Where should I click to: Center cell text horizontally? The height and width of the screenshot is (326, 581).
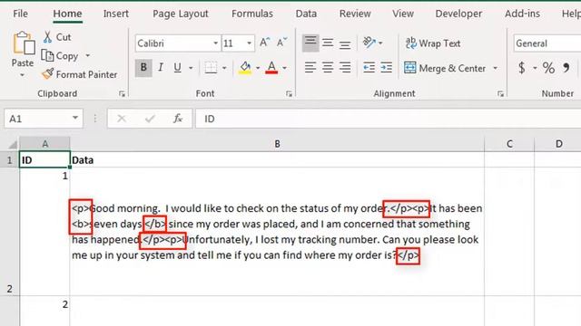tap(328, 68)
